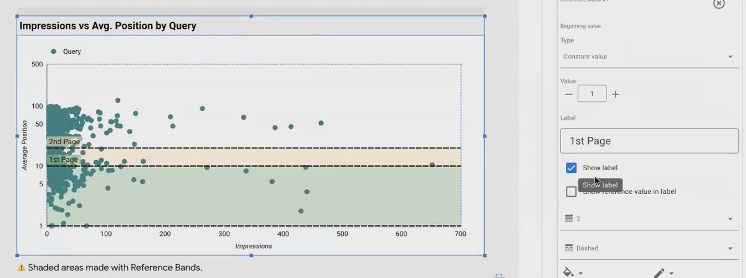The height and width of the screenshot is (278, 746).
Task: Click the Beginning value heading
Action: 580,26
